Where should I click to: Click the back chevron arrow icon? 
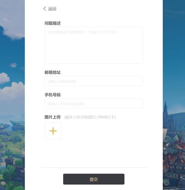45,9
